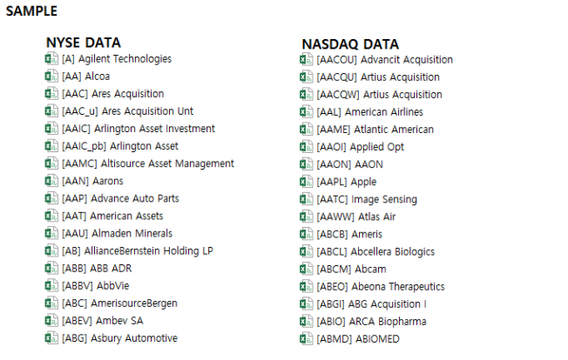Select the Excel icon for AbbVie
Viewport: 568px width, 360px height.
tap(51, 285)
